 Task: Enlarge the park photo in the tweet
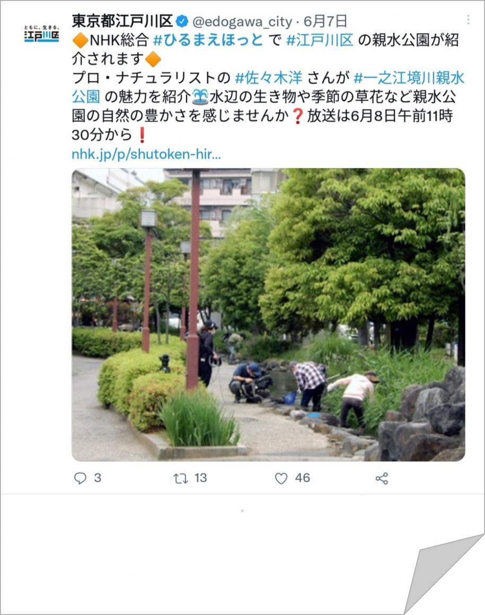pyautogui.click(x=268, y=314)
